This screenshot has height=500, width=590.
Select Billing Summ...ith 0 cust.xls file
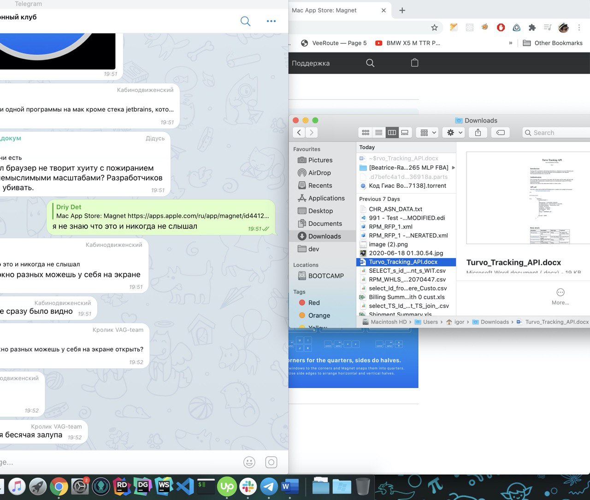coord(406,297)
